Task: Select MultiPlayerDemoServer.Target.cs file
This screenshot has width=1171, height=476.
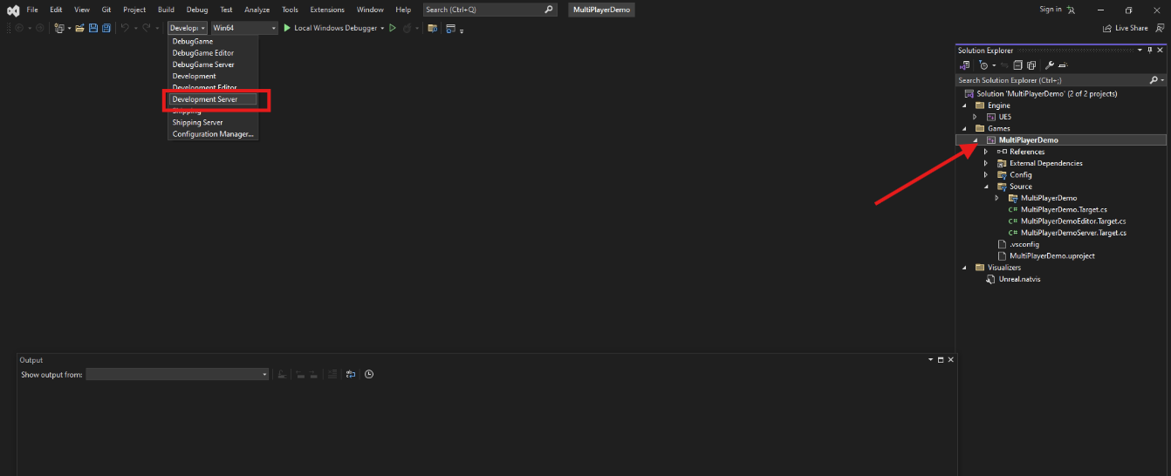Action: tap(1073, 233)
